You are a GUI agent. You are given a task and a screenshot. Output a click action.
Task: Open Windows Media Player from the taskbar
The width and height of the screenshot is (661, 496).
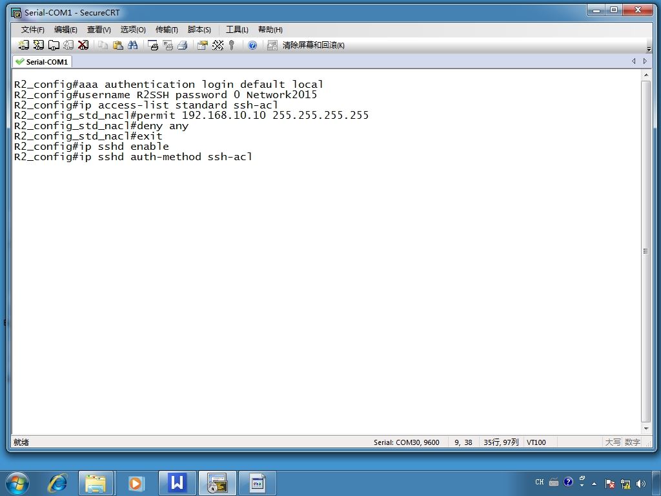point(136,483)
